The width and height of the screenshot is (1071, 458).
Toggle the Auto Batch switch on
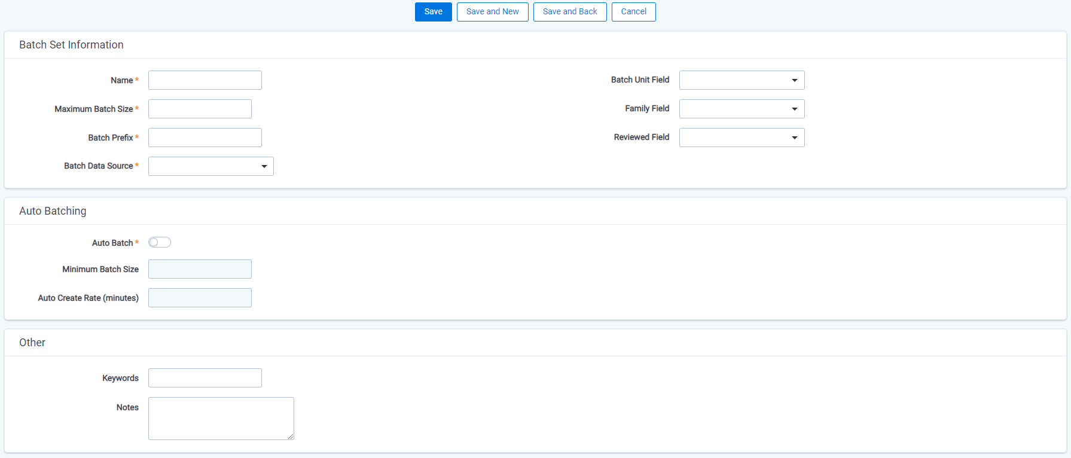[x=160, y=242]
